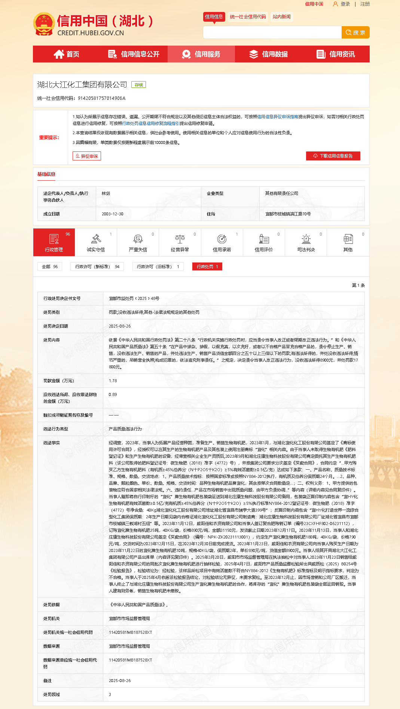Click the 信用中国 top link
This screenshot has width=400, height=709.
pyautogui.click(x=314, y=4)
